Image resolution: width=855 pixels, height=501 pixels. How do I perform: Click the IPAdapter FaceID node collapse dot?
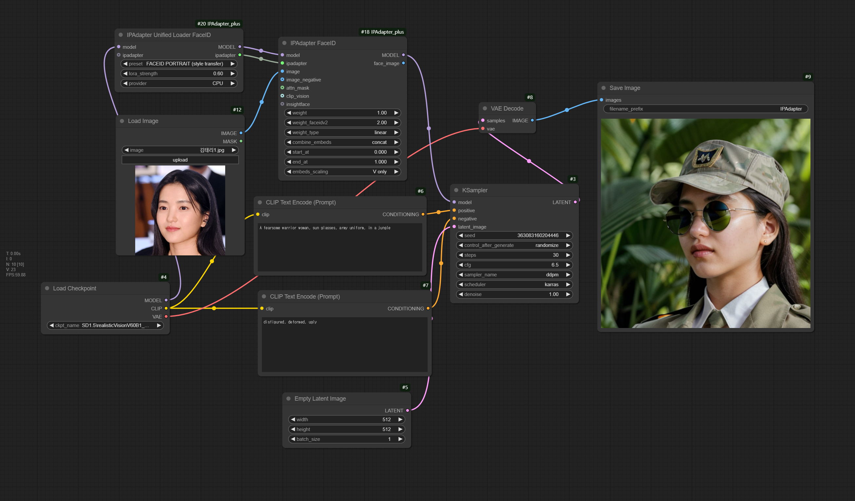click(x=284, y=43)
